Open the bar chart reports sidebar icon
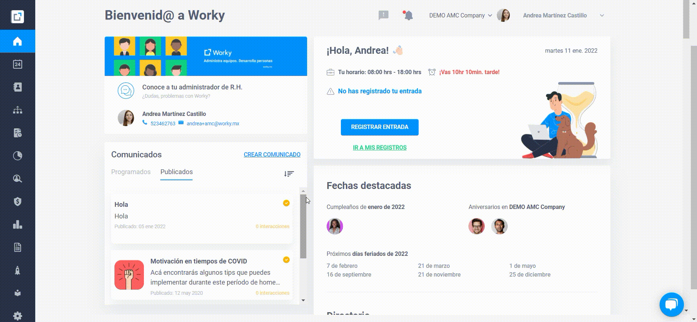 (x=17, y=225)
